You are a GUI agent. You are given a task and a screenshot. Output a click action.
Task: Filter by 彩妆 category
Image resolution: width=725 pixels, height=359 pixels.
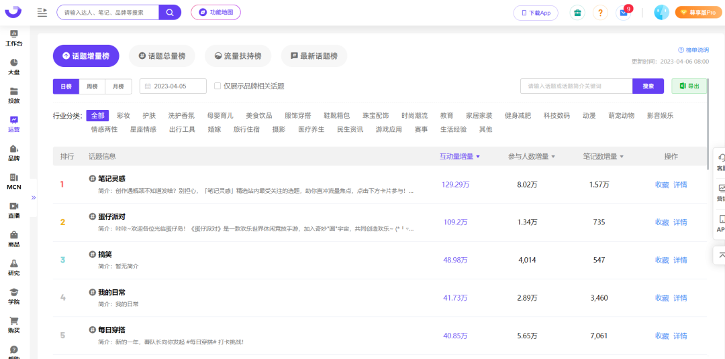[124, 115]
